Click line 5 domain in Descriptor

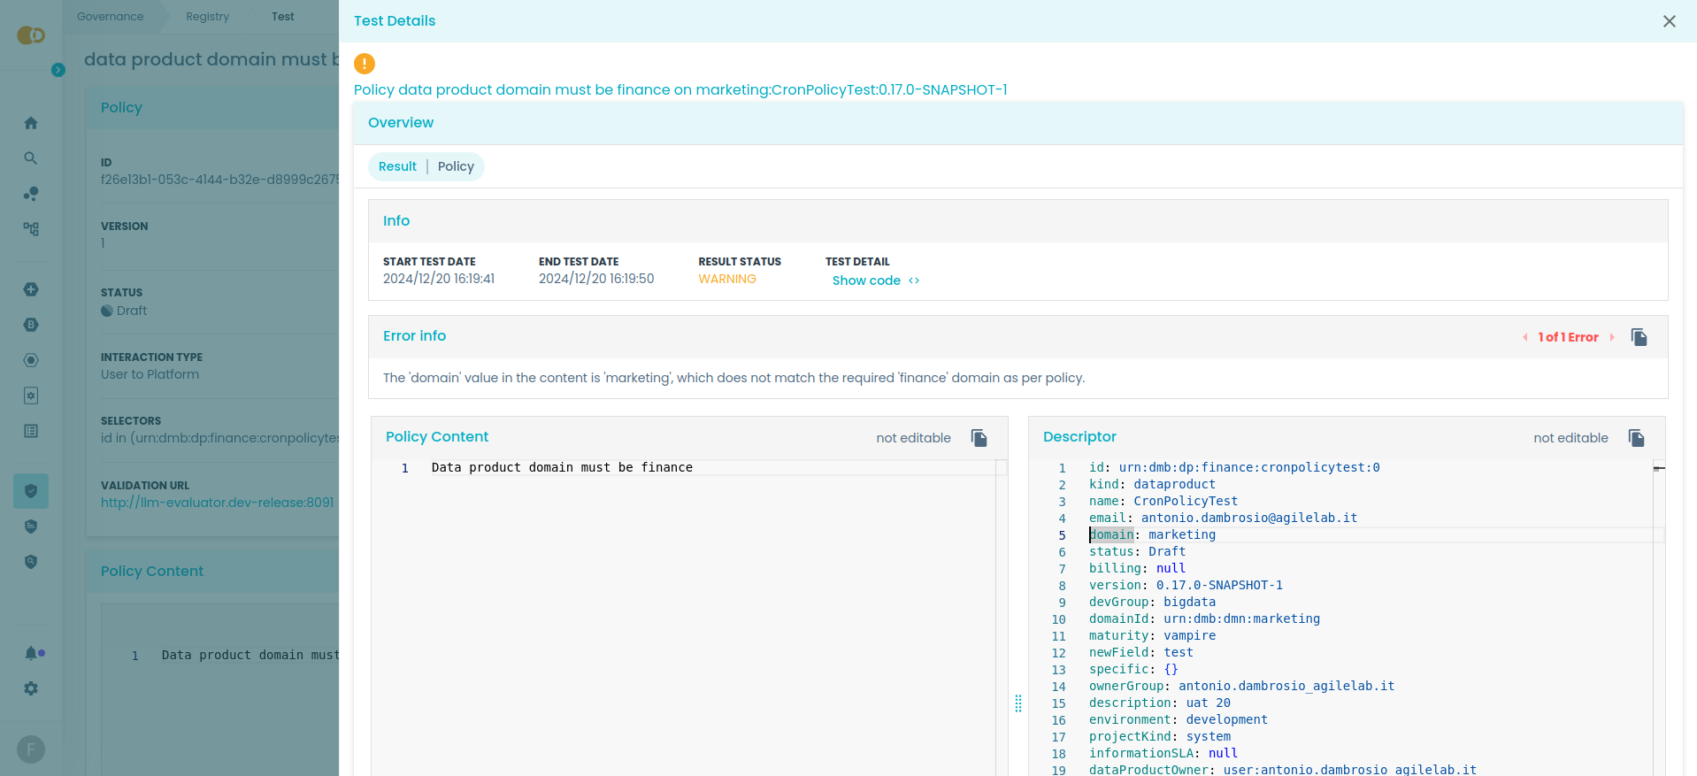(1111, 534)
